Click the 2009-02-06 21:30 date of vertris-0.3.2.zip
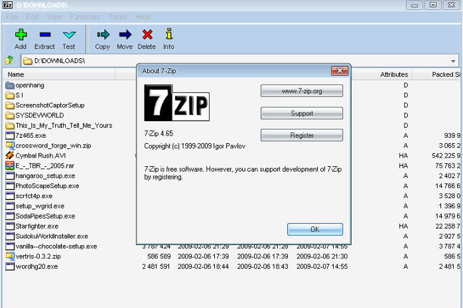 [322, 256]
